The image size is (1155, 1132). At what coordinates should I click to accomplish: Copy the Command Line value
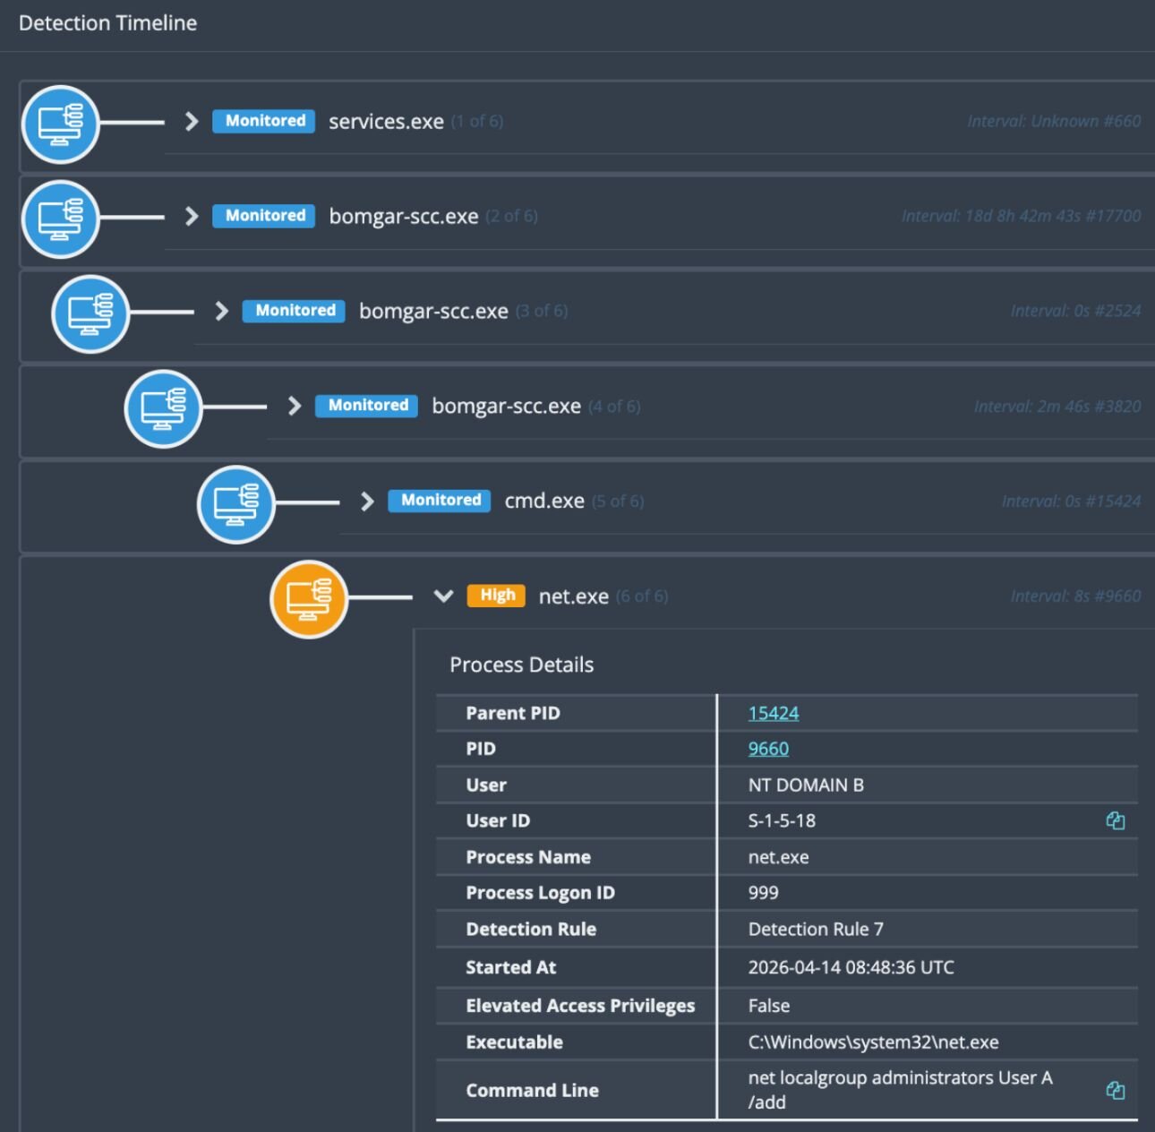pos(1115,1090)
